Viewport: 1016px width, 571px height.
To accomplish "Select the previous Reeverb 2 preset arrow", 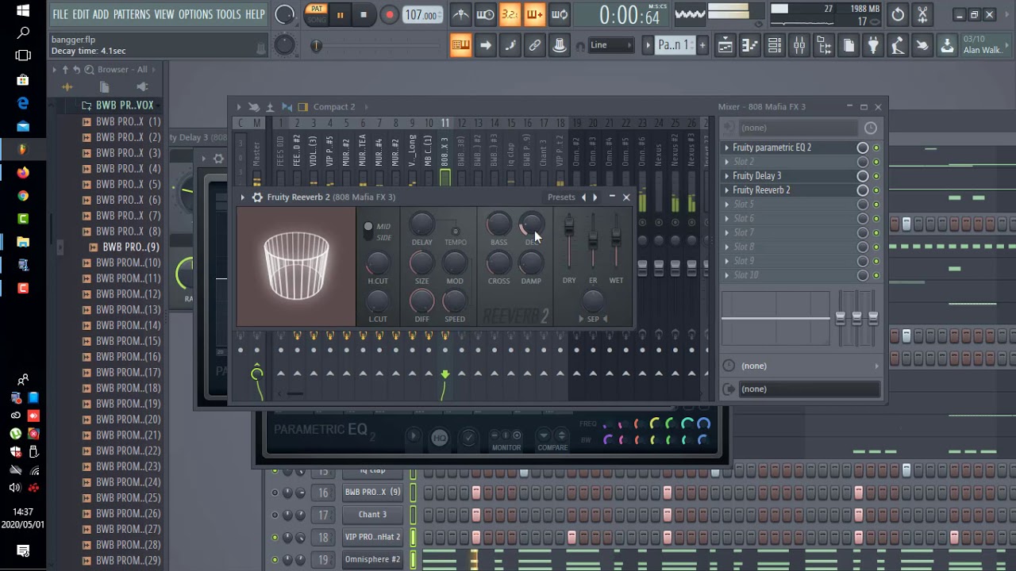I will (584, 197).
